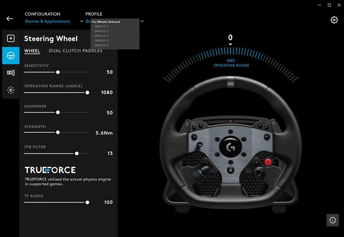Click the Sensitivity slider handle
This screenshot has height=237, width=344.
coord(58,72)
